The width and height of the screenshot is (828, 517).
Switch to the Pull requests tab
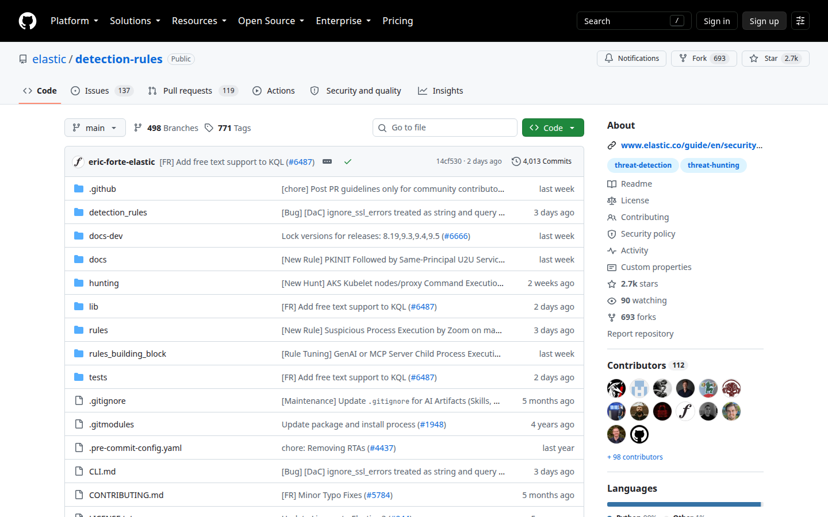coord(193,91)
